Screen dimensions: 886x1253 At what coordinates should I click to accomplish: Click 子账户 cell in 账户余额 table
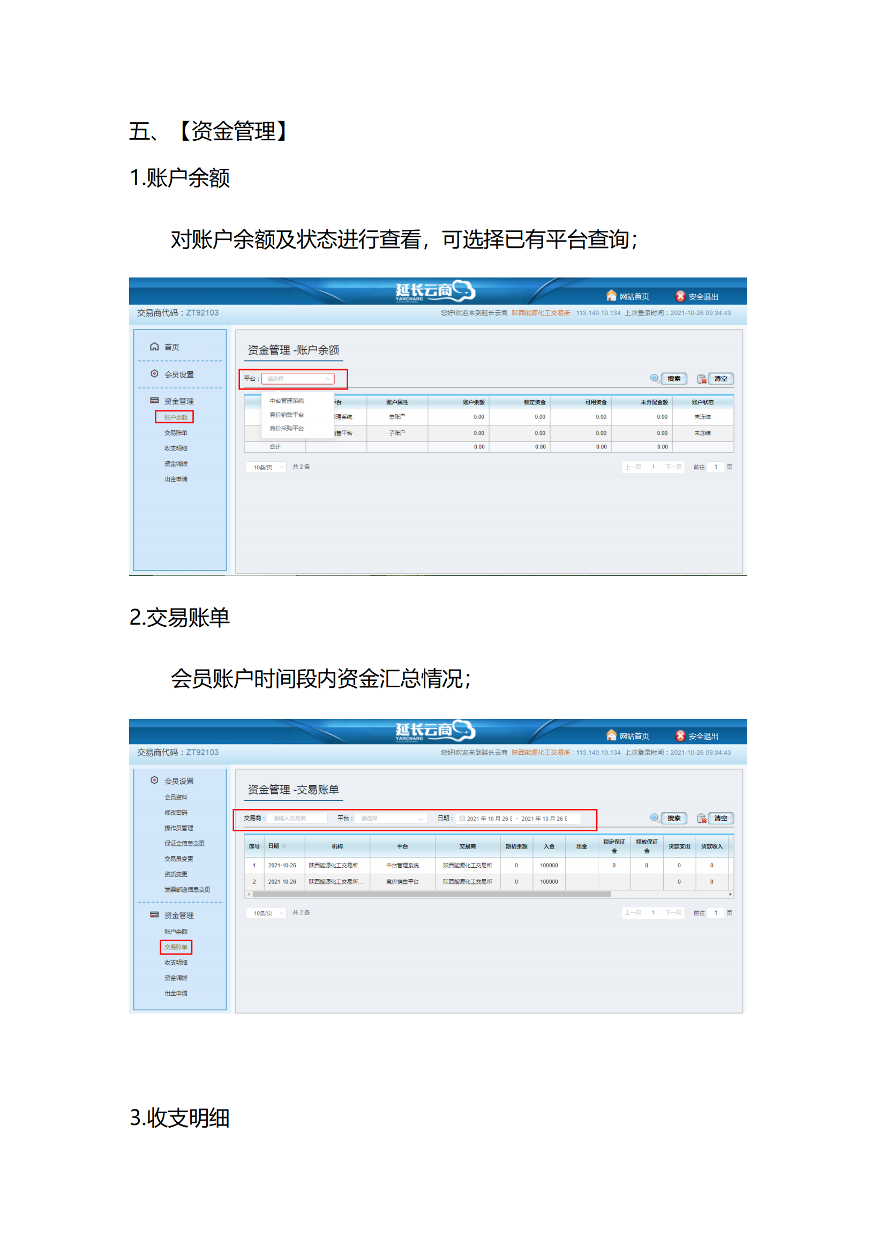[396, 433]
